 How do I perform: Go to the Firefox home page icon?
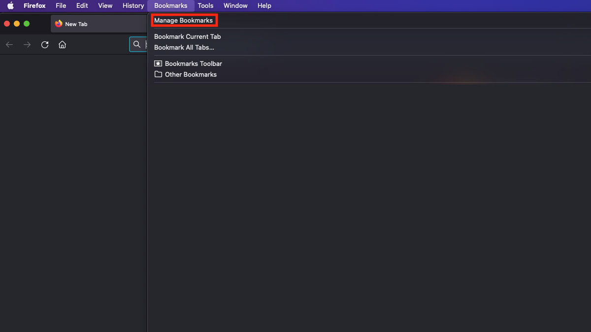coord(62,45)
